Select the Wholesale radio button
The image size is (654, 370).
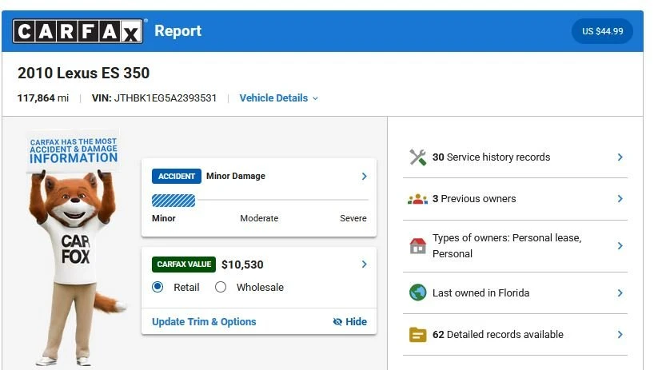(221, 287)
